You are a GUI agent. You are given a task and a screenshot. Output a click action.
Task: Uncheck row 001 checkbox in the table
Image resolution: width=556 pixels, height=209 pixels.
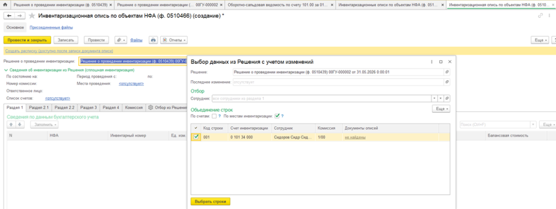point(195,137)
